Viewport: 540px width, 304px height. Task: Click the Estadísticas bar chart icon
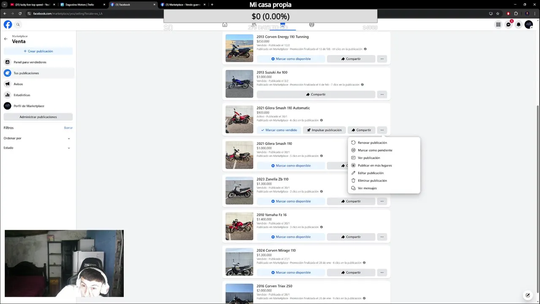pos(8,95)
